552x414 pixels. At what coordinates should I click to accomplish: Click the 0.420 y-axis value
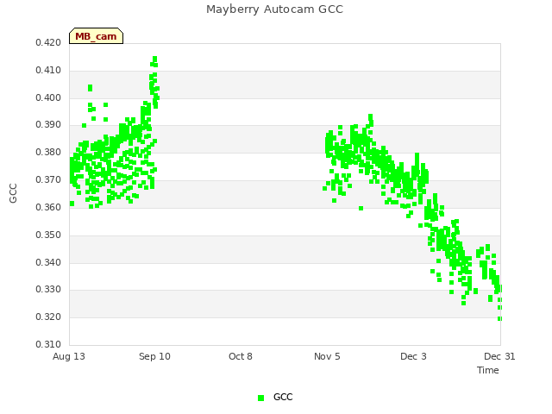pyautogui.click(x=48, y=42)
